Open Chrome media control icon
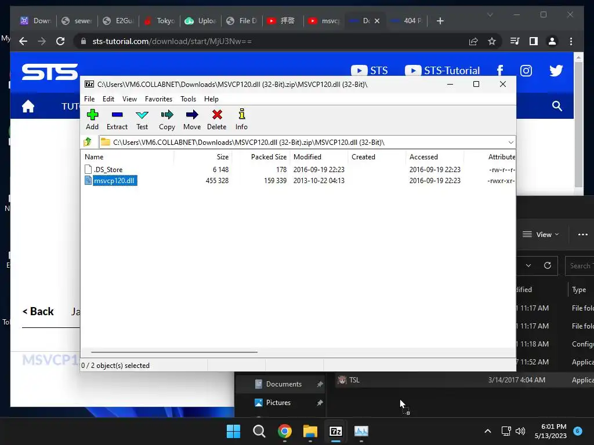The height and width of the screenshot is (445, 594). click(x=515, y=41)
